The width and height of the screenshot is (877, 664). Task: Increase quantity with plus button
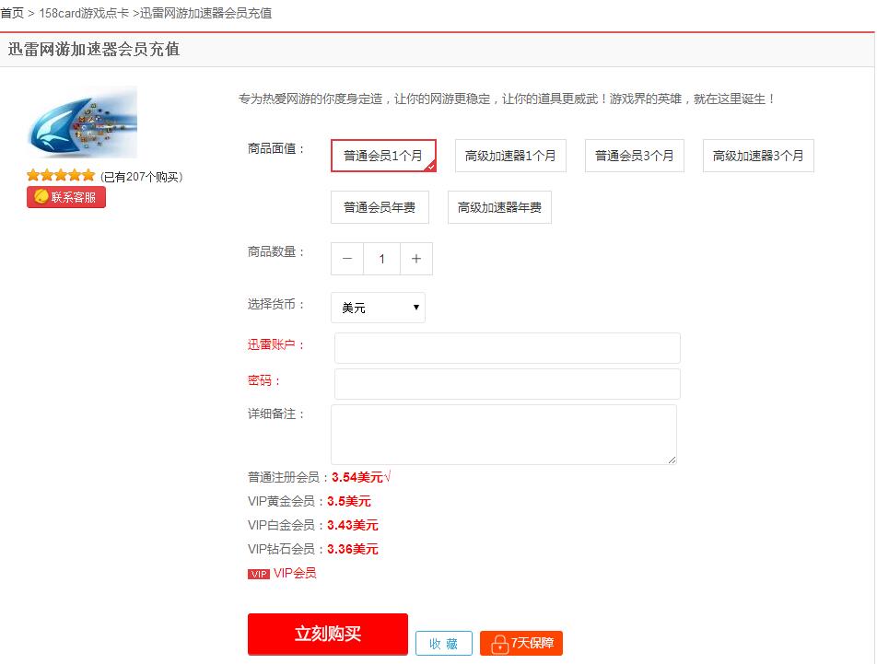pyautogui.click(x=416, y=259)
